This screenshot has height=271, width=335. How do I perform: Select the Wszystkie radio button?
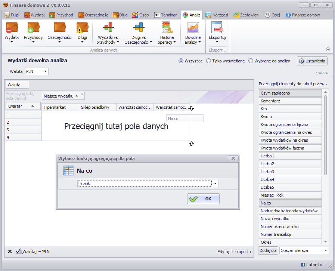tap(181, 61)
